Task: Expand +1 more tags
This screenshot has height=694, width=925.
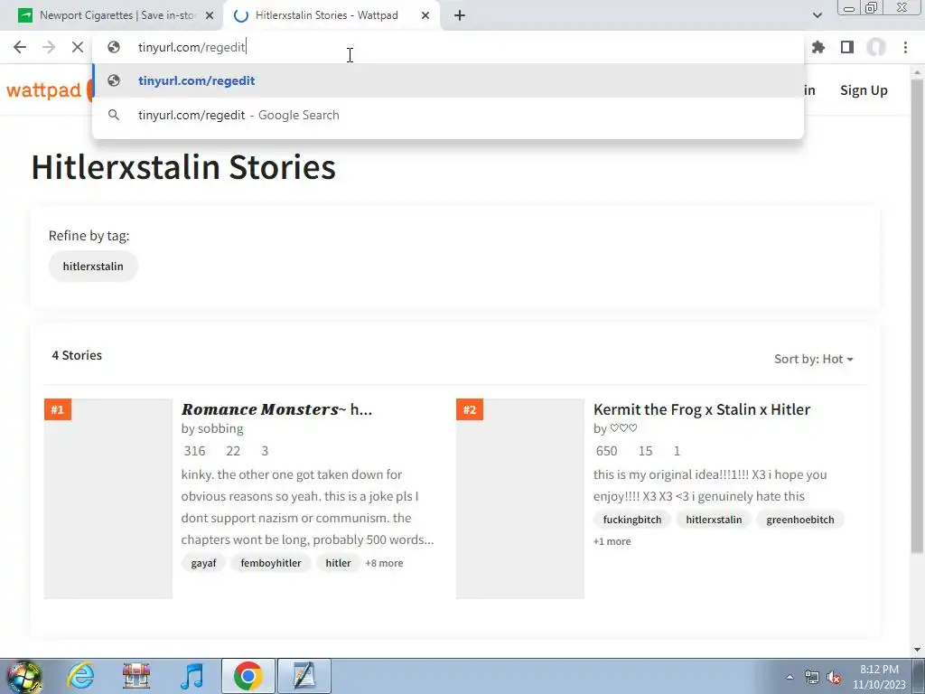Action: click(612, 541)
